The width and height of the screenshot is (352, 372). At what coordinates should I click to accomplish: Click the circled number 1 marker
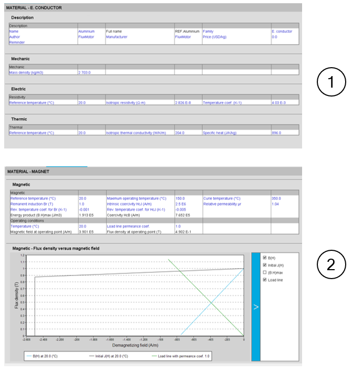[x=331, y=83]
